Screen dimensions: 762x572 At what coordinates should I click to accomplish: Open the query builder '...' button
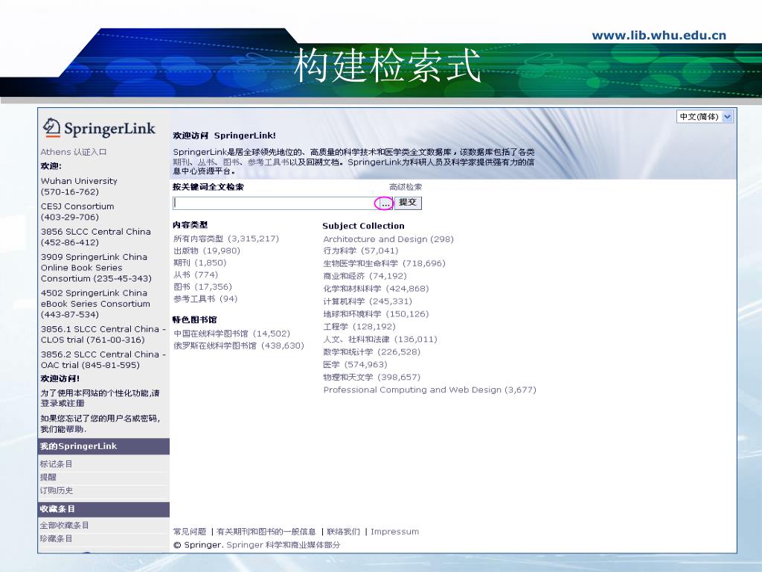385,203
